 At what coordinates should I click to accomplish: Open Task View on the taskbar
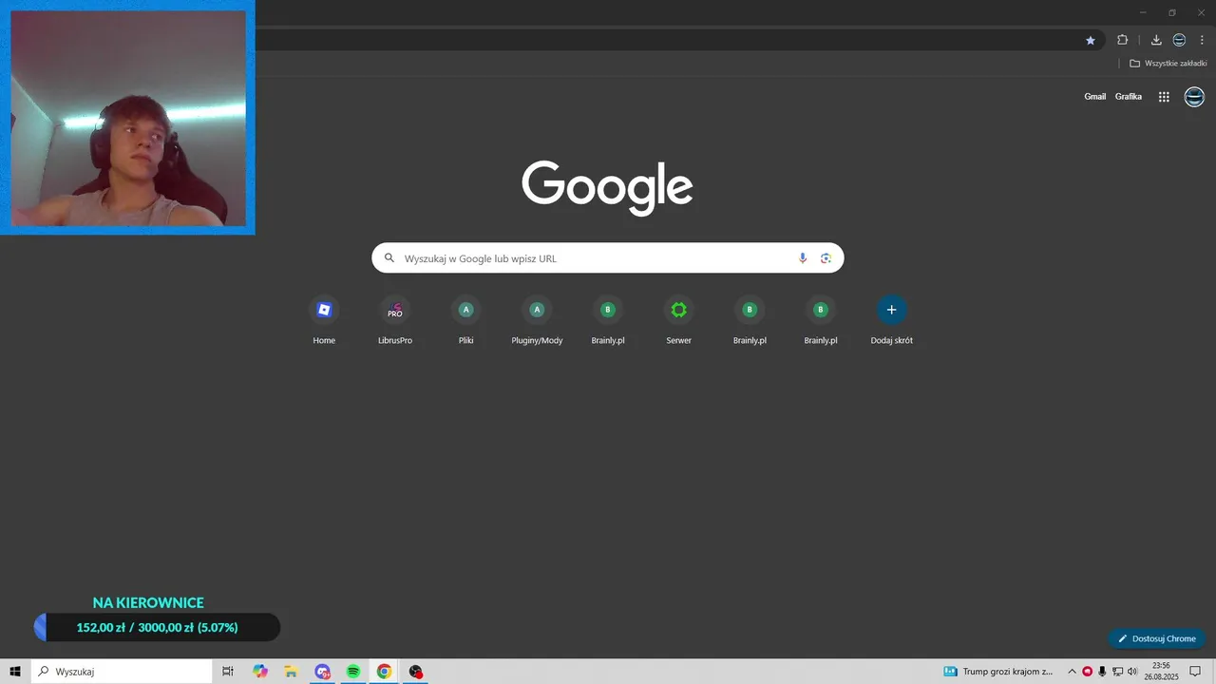coord(228,672)
